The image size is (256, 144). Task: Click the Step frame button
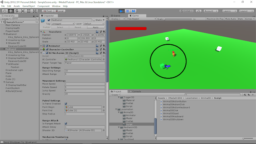(x=134, y=11)
